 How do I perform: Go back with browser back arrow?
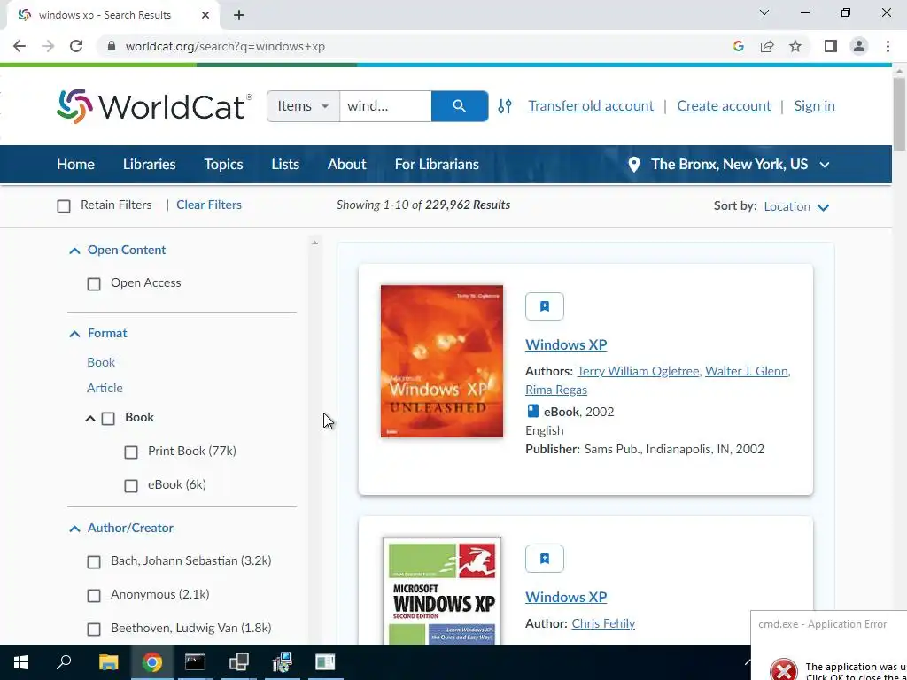click(x=19, y=46)
